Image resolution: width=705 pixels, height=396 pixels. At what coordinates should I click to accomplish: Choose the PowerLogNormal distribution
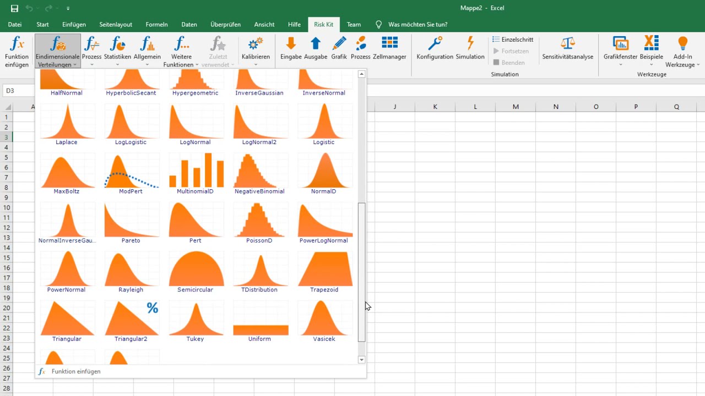pyautogui.click(x=324, y=223)
